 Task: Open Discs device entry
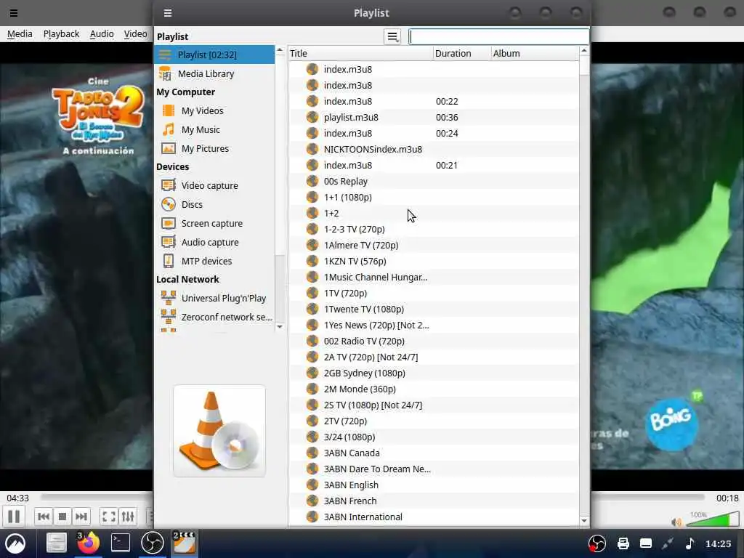coord(214,204)
